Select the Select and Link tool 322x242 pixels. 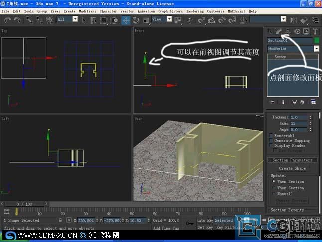[29, 20]
